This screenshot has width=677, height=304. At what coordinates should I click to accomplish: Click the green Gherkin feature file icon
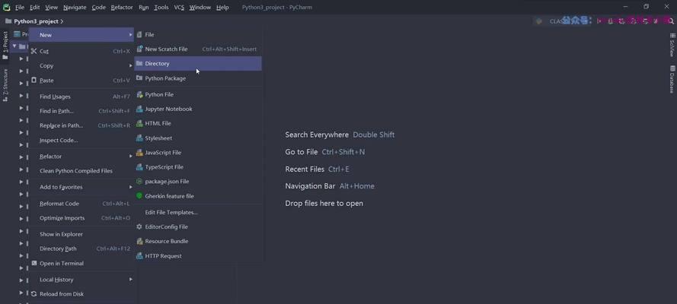pos(139,196)
